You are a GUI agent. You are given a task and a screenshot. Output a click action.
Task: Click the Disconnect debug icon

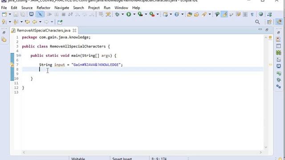tap(70, 14)
